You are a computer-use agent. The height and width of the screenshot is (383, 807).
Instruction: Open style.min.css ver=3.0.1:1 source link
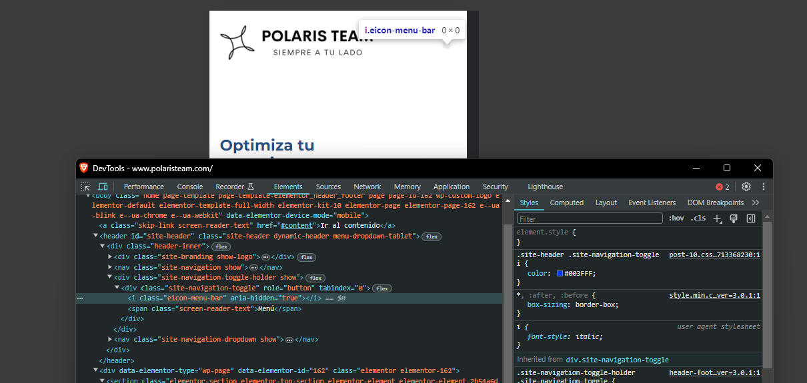[x=715, y=295]
